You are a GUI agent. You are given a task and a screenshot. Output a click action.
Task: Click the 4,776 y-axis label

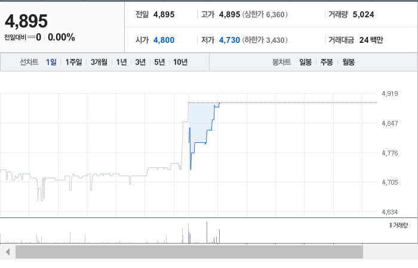point(390,153)
